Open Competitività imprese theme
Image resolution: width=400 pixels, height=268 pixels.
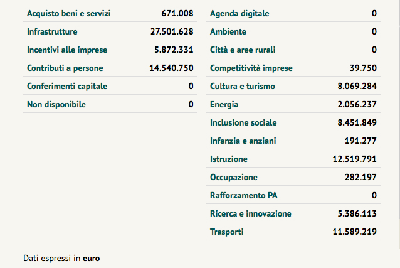click(x=251, y=68)
